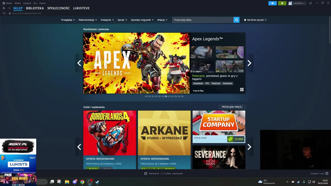Screen dimensions: 331x186
Task: Click the wishlist star icon
Action: click(x=245, y=20)
